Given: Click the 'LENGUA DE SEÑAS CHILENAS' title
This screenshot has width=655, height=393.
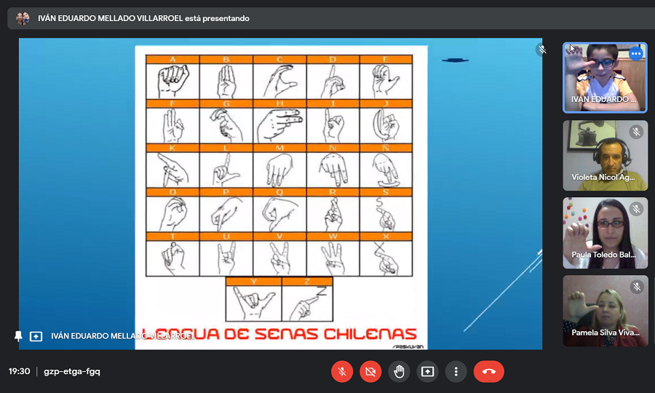Looking at the screenshot, I should pyautogui.click(x=279, y=334).
